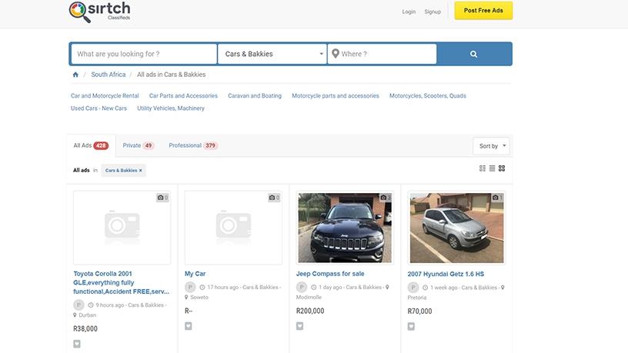This screenshot has height=353, width=628.
Task: Switch to the Private ads tab
Action: (x=138, y=145)
